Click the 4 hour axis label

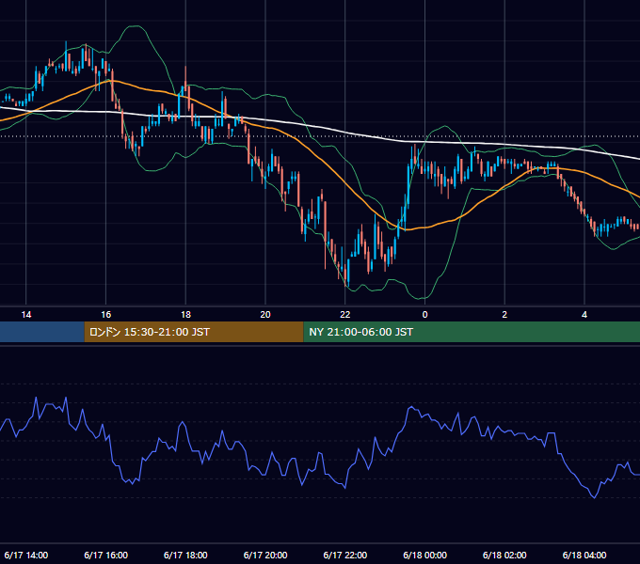coord(584,315)
